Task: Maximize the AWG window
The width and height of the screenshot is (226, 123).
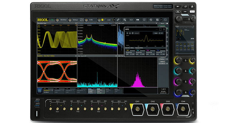Action: pos(160,29)
